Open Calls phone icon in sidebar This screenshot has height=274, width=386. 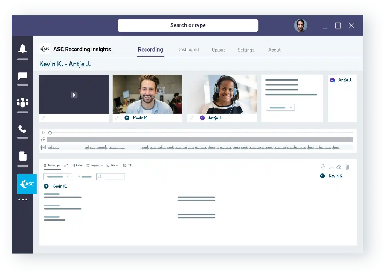click(22, 129)
